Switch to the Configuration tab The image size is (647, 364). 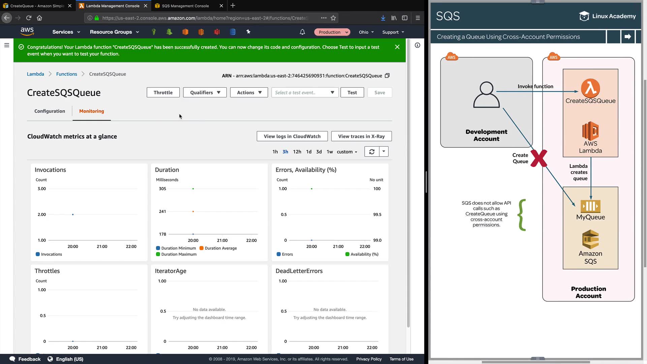click(50, 111)
